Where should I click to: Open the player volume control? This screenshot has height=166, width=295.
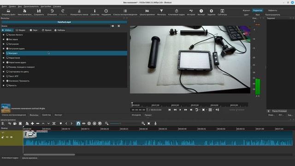(x=217, y=110)
